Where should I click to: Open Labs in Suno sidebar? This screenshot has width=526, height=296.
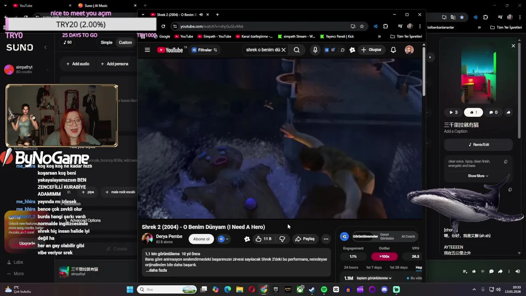[15, 262]
